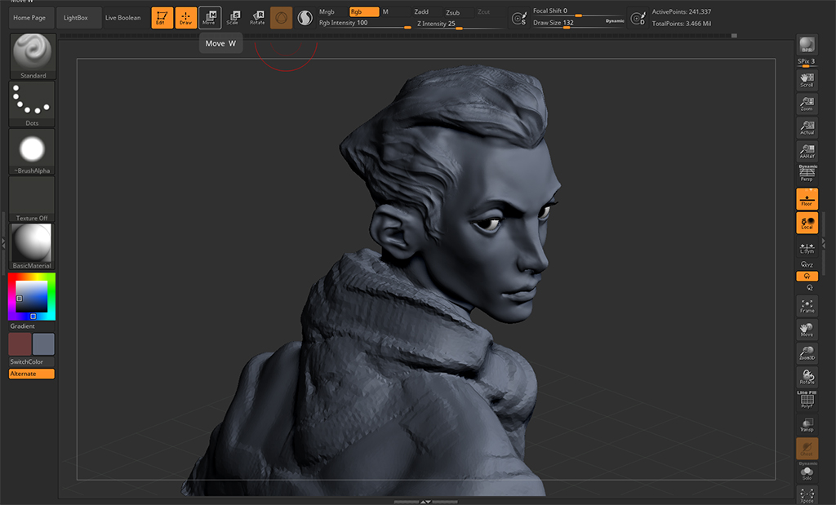The height and width of the screenshot is (505, 836).
Task: Click the half-shaded sculptris sphere icon
Action: click(x=305, y=18)
